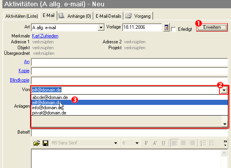This screenshot has height=168, width=231.
Task: Open the Vorlage calendar date picker icon
Action: (x=166, y=28)
